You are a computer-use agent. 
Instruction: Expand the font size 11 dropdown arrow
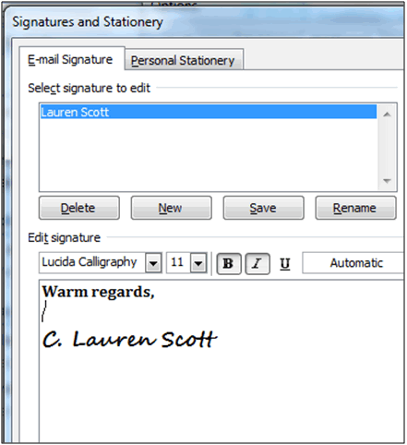198,263
